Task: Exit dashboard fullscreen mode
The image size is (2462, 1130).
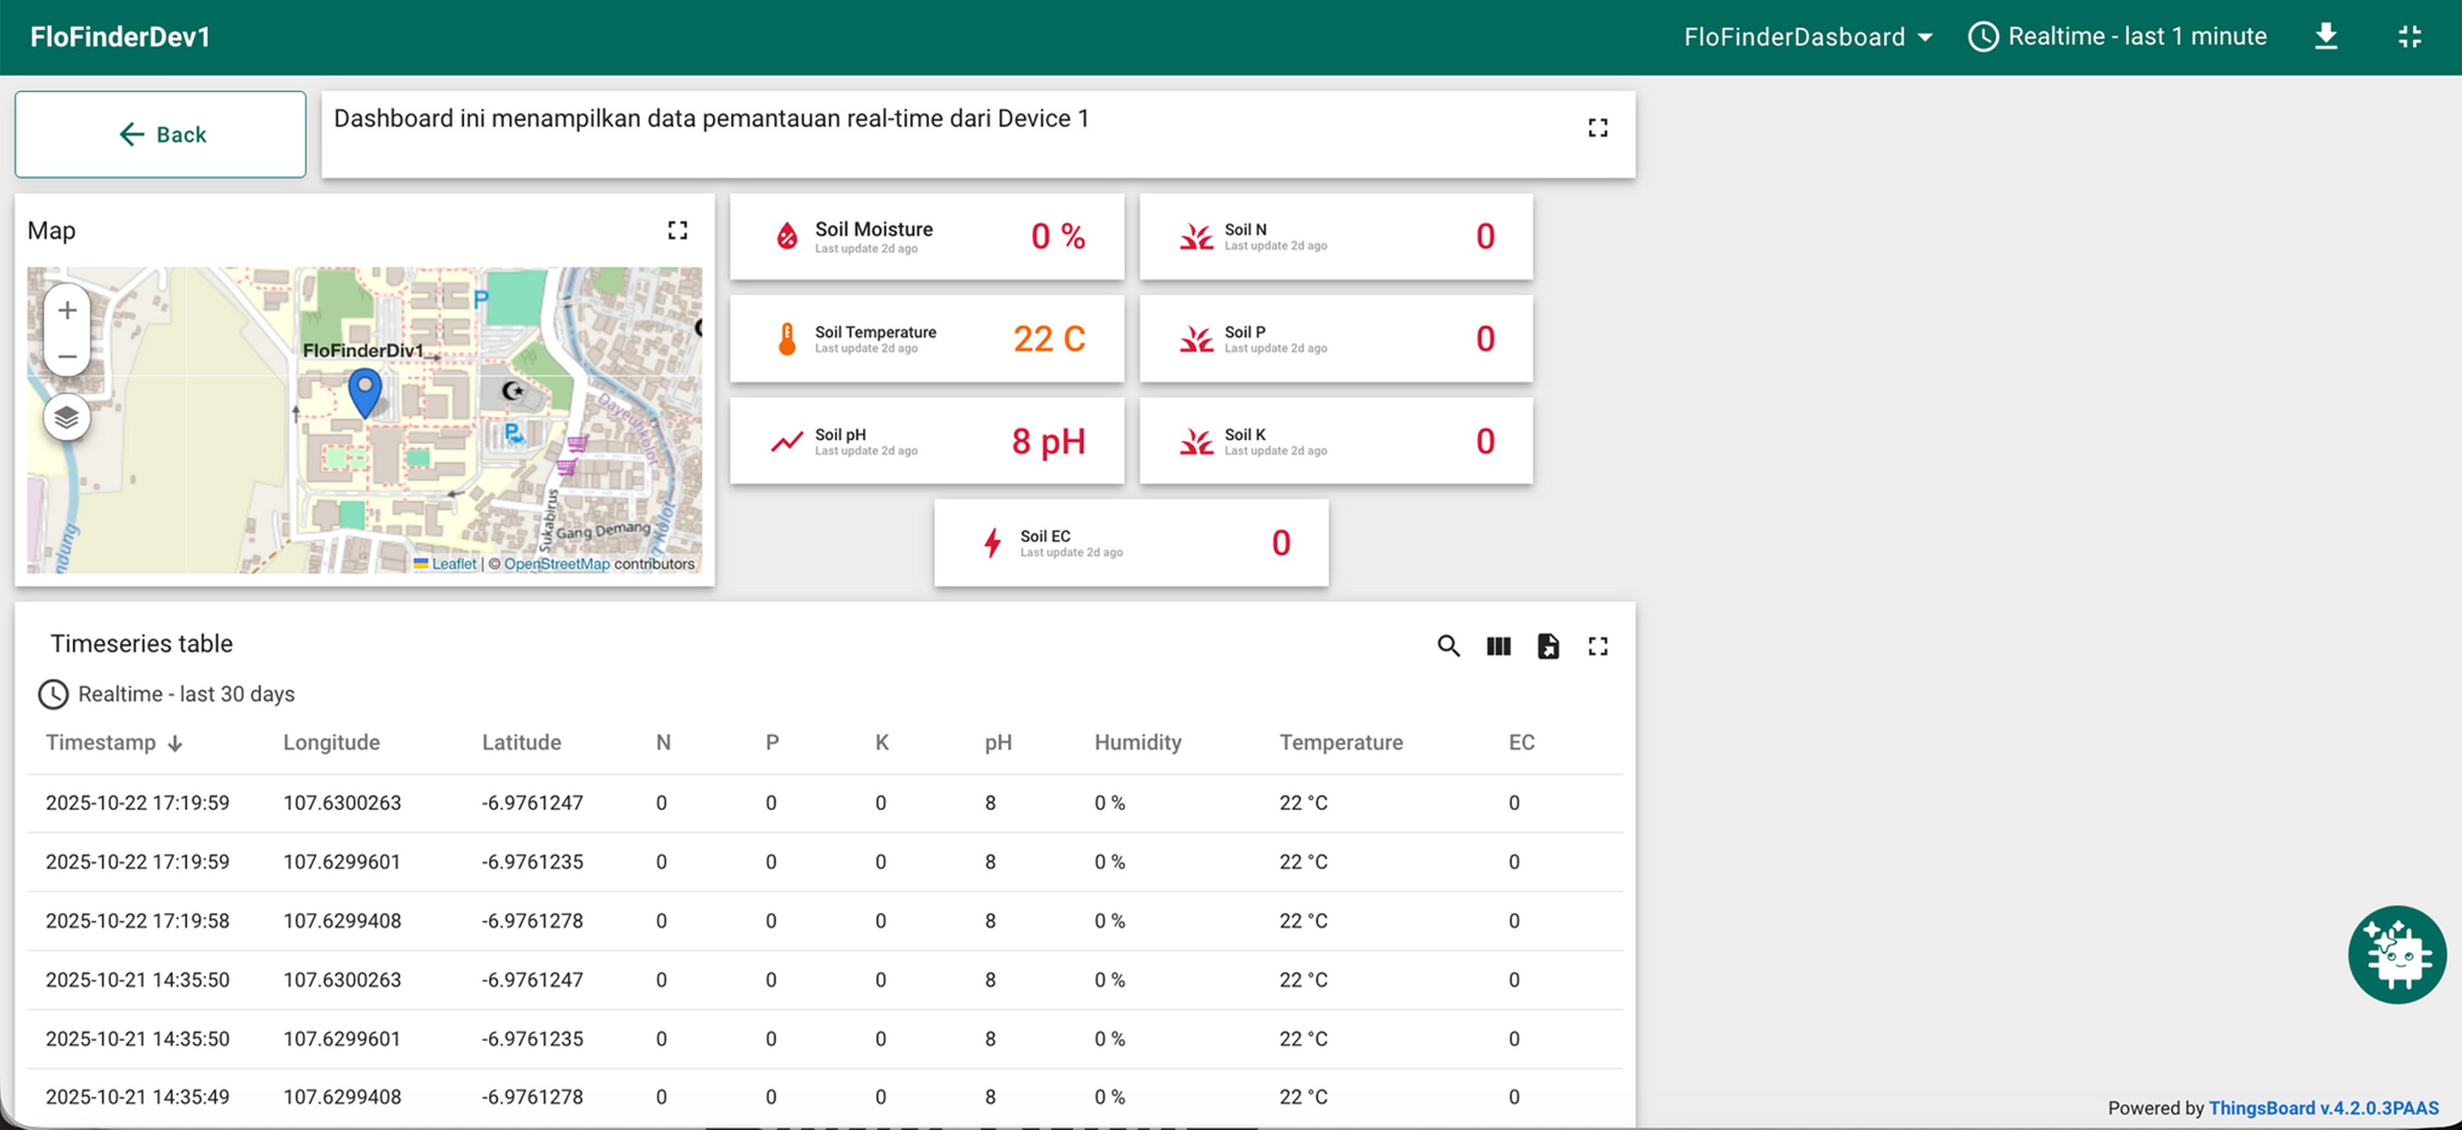Action: pos(2409,35)
